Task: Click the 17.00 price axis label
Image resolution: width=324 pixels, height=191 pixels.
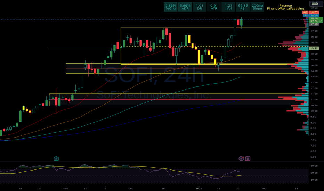Action: [314, 31]
